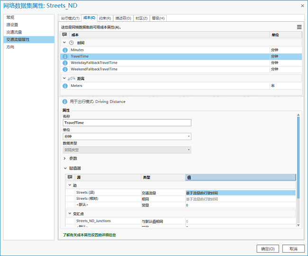Open the hamburger menu for cost attributes
This screenshot has height=256, width=308.
coord(299,27)
